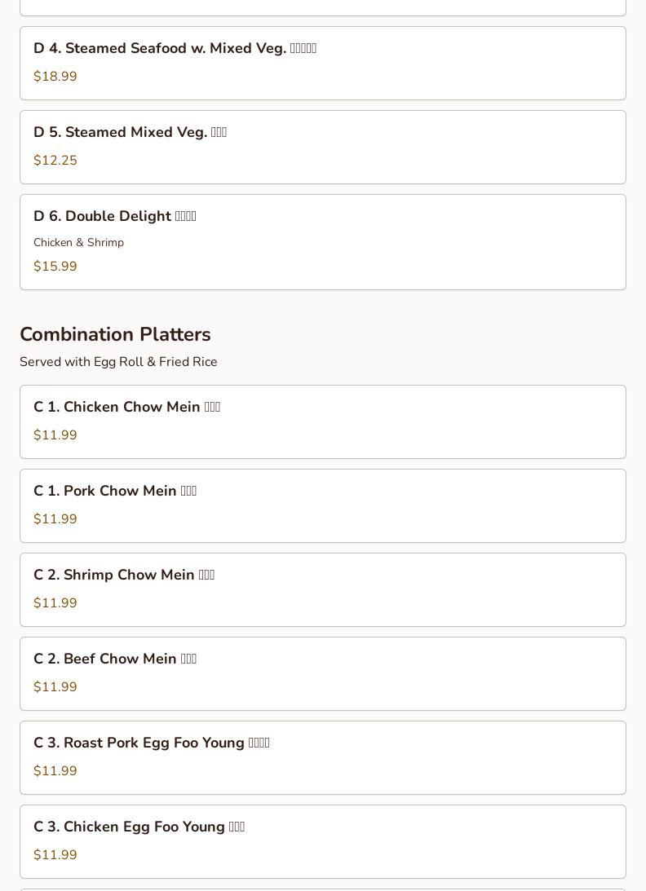646x891 pixels.
Task: Click the Chicken & Shrimp description
Action: point(78,243)
